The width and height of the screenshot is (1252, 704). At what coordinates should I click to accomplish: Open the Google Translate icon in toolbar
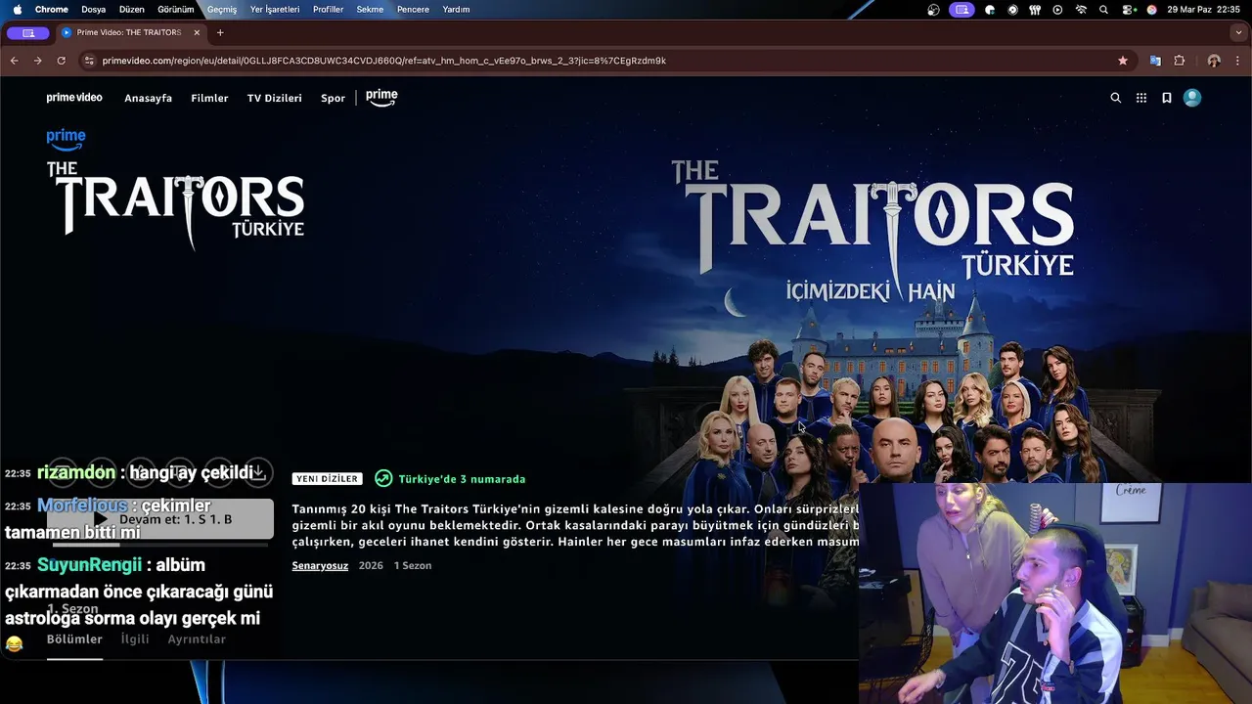pyautogui.click(x=1155, y=61)
